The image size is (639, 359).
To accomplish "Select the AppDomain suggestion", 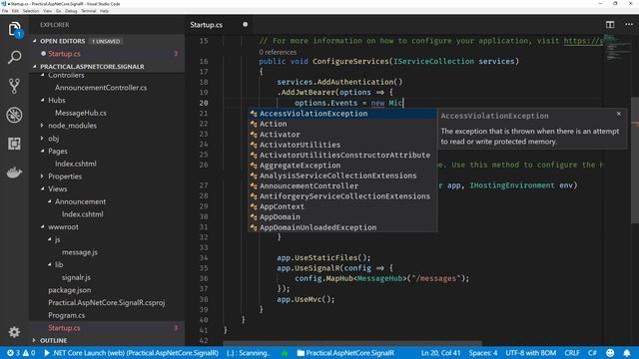I will pos(342,217).
